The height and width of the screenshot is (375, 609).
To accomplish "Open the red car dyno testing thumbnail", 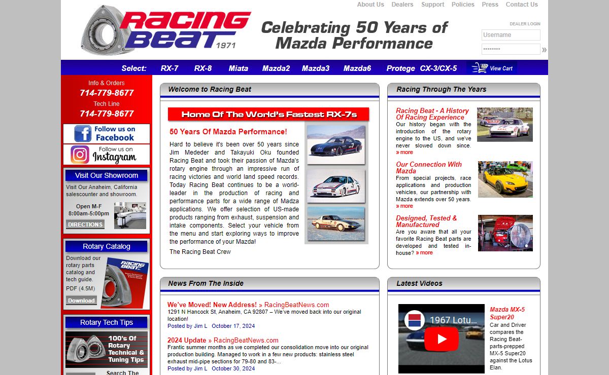I will [x=505, y=233].
